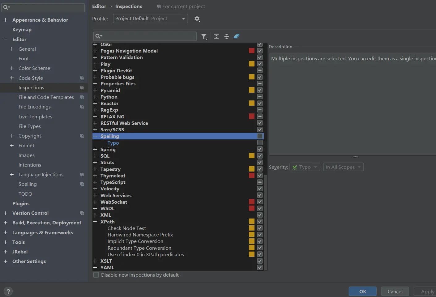Focus the inspections search field
The height and width of the screenshot is (297, 436).
pyautogui.click(x=145, y=36)
